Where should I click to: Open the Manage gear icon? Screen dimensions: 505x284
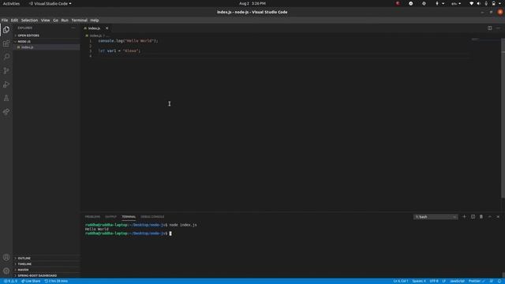(x=6, y=271)
